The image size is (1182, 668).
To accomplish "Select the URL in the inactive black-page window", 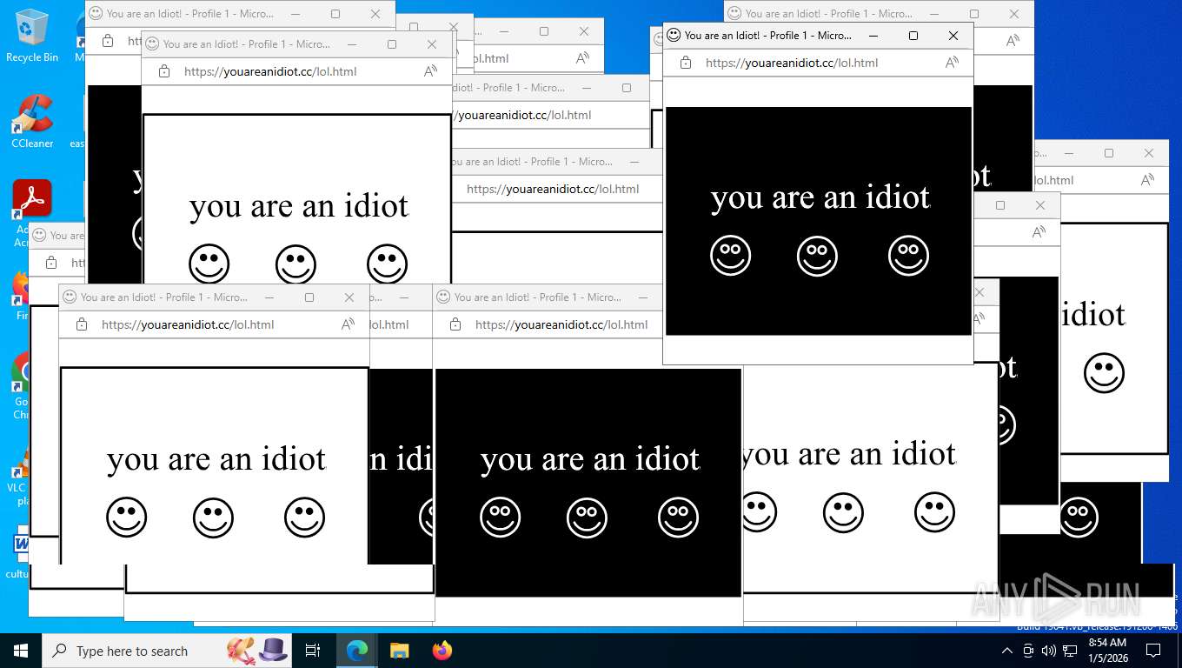I will click(x=561, y=324).
